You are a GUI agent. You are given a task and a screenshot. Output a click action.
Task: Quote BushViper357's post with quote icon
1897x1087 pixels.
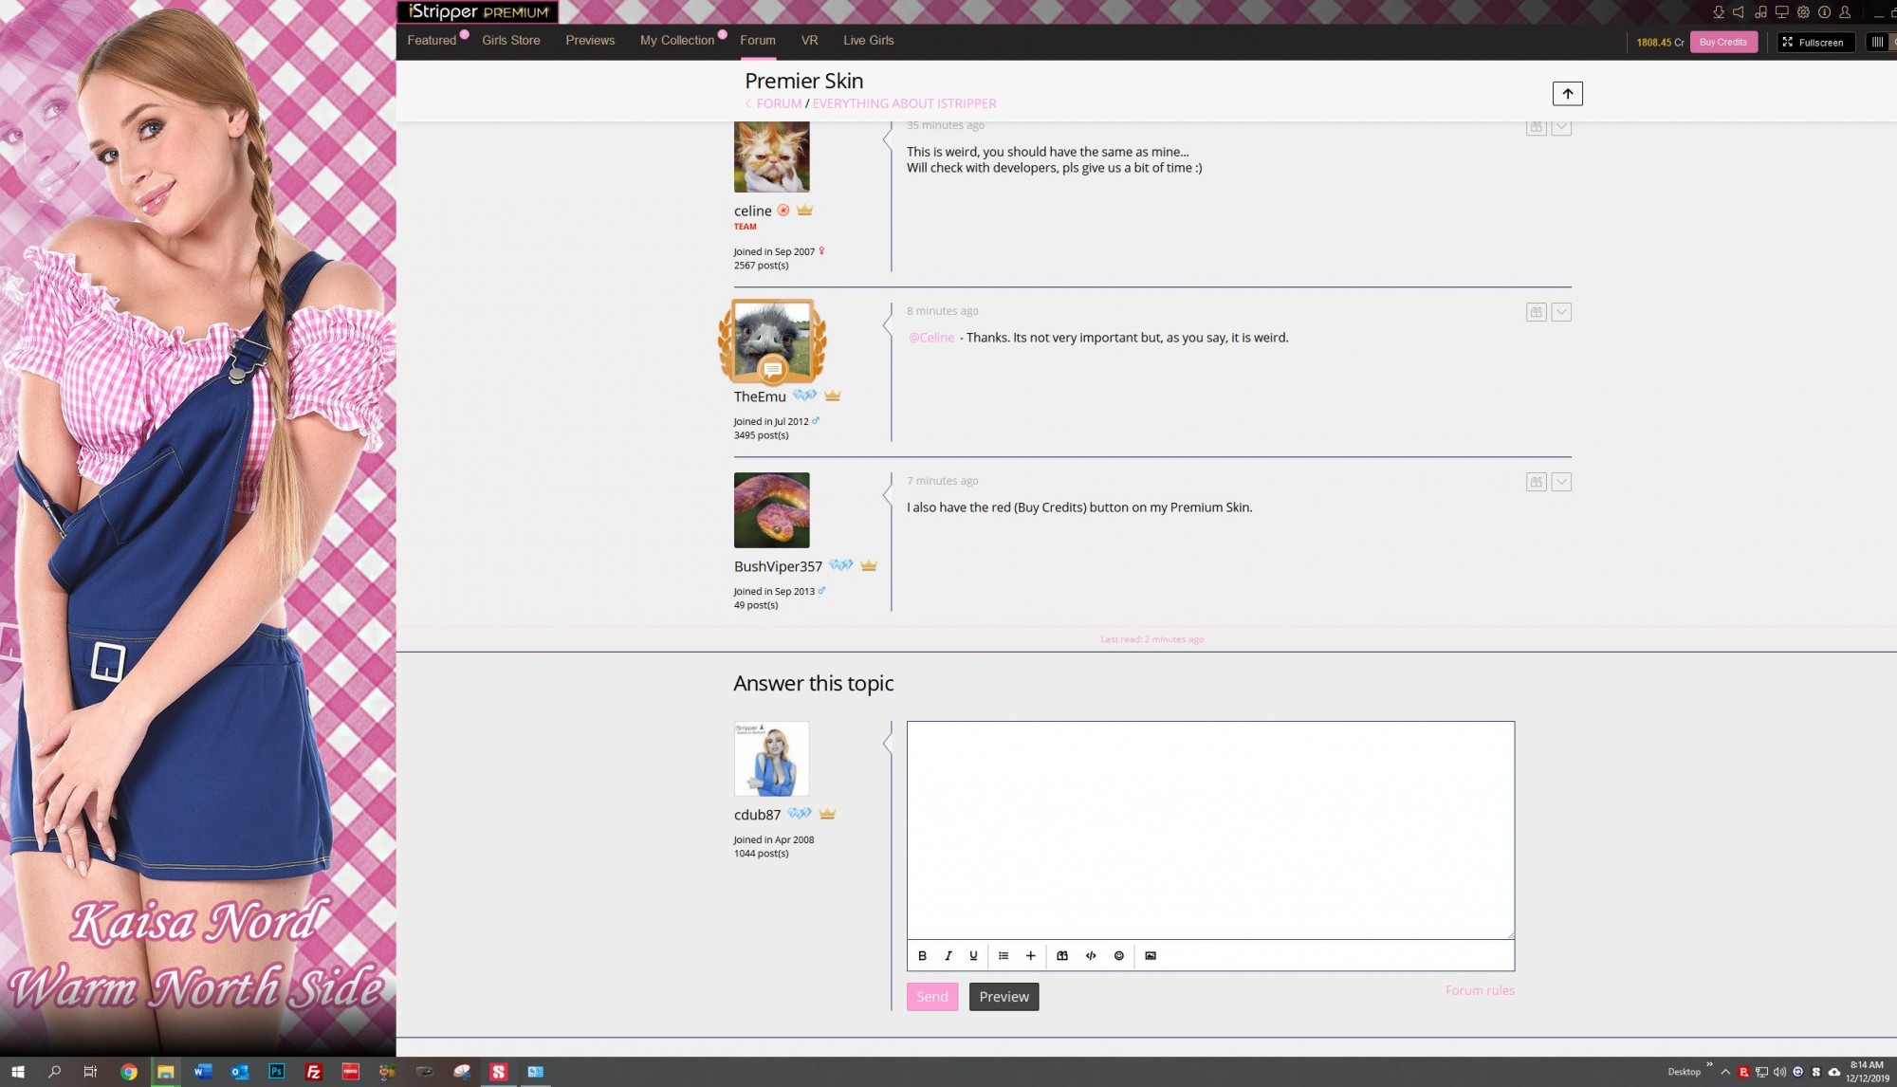1537,482
